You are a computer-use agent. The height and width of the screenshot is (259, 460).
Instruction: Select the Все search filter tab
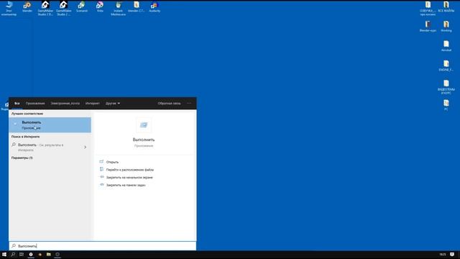(x=17, y=104)
